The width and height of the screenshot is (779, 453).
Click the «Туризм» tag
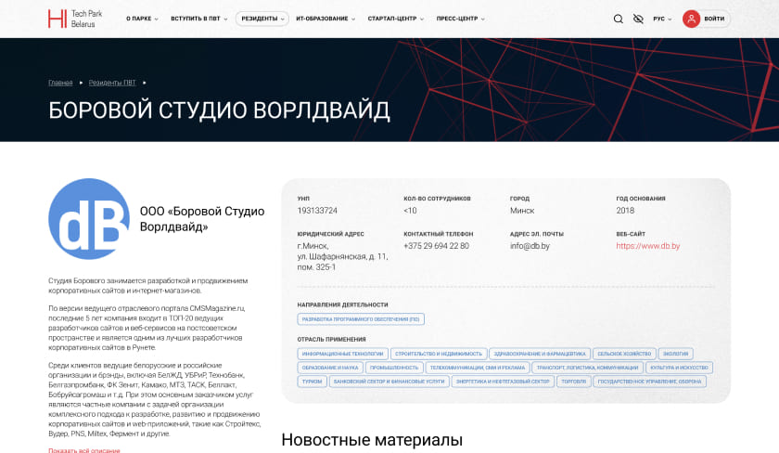[312, 382]
